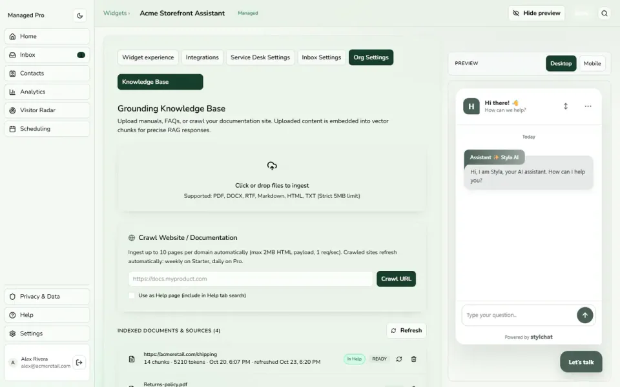Click the Home sidebar item

point(47,36)
